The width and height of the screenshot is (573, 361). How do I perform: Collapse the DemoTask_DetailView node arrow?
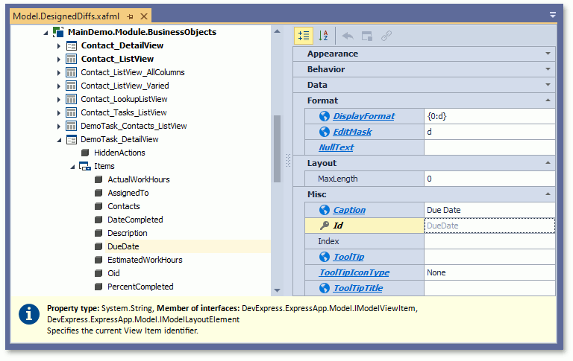click(59, 140)
